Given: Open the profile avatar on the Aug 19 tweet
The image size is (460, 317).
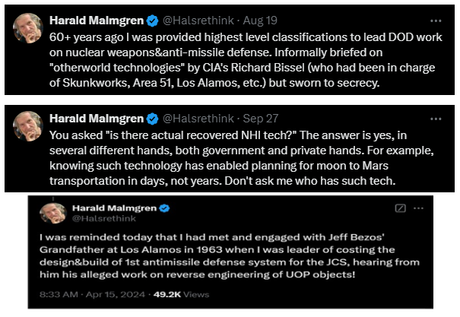Looking at the screenshot, I should point(27,28).
